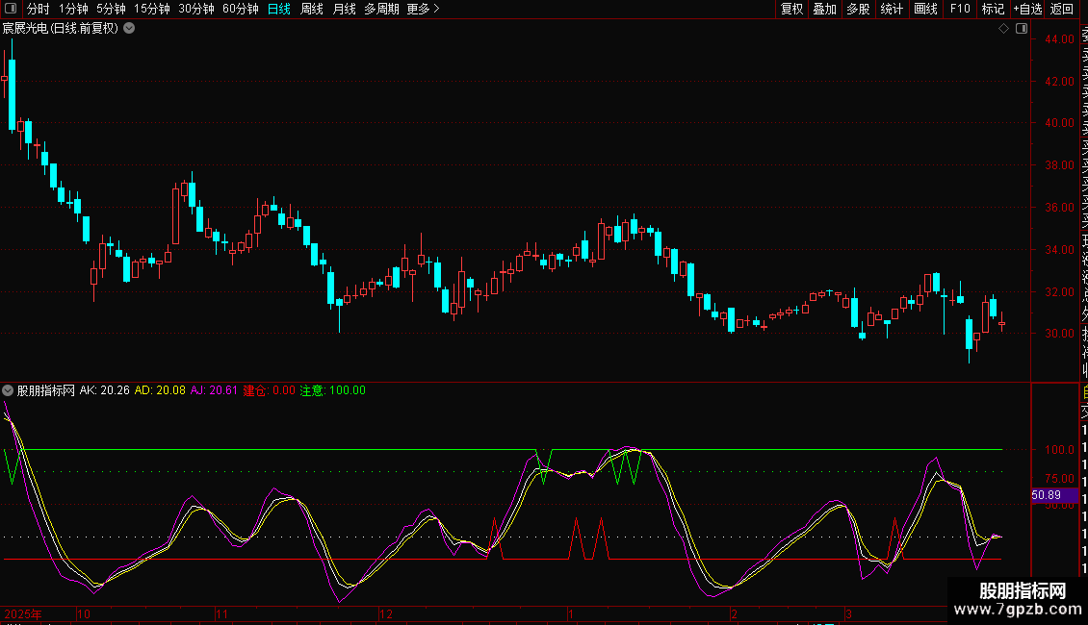The width and height of the screenshot is (1088, 625).
Task: Click the 股朋指标网 indicator name
Action: click(x=46, y=390)
